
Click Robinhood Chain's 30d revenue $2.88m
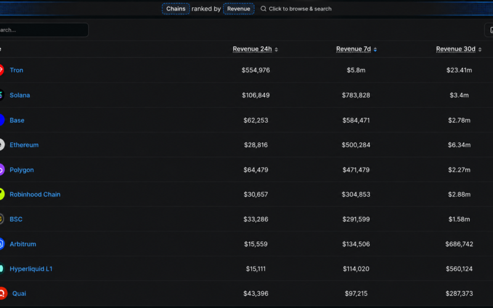(459, 194)
